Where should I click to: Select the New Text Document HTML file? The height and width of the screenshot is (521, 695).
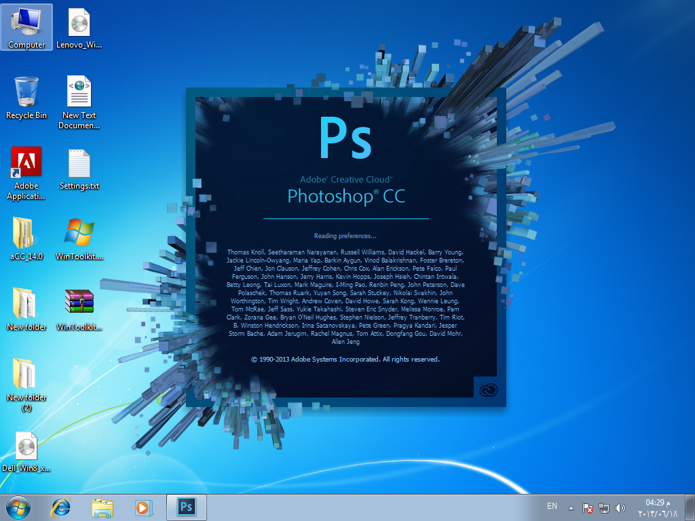coord(79,103)
